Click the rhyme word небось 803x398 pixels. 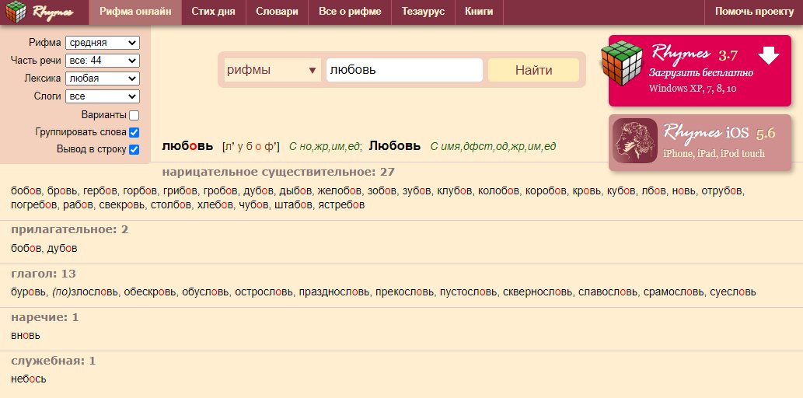[28, 379]
